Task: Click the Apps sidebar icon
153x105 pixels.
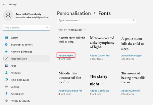Action: click(6, 66)
